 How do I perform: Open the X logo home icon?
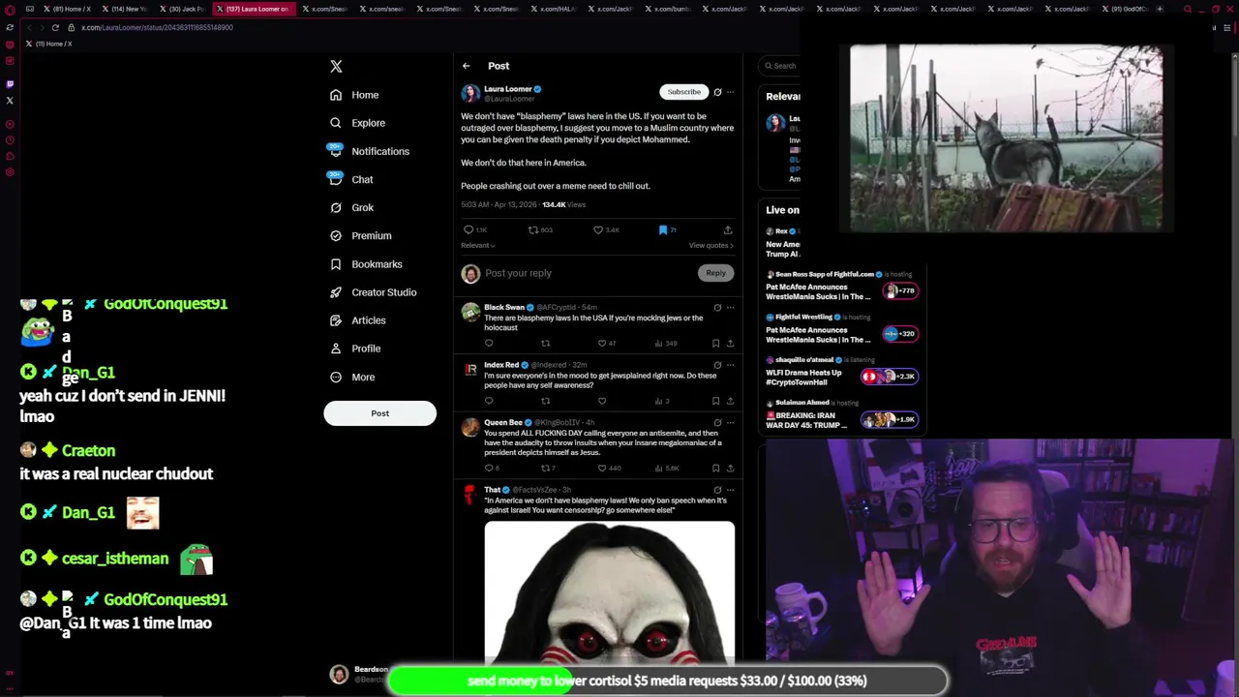pos(336,66)
